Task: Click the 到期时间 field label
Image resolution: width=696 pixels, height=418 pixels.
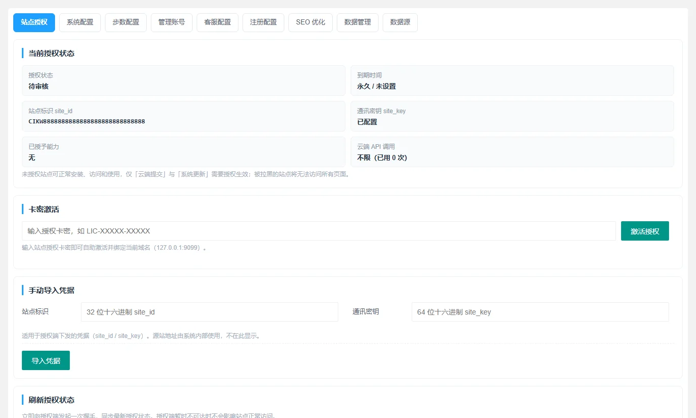Action: point(369,75)
